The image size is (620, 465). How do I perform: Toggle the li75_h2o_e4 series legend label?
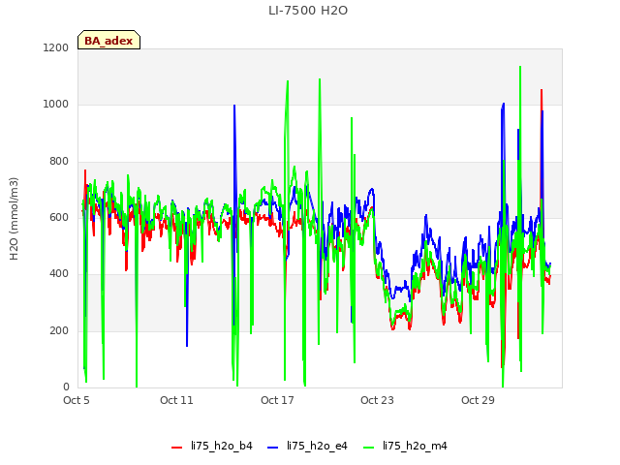pos(317,446)
